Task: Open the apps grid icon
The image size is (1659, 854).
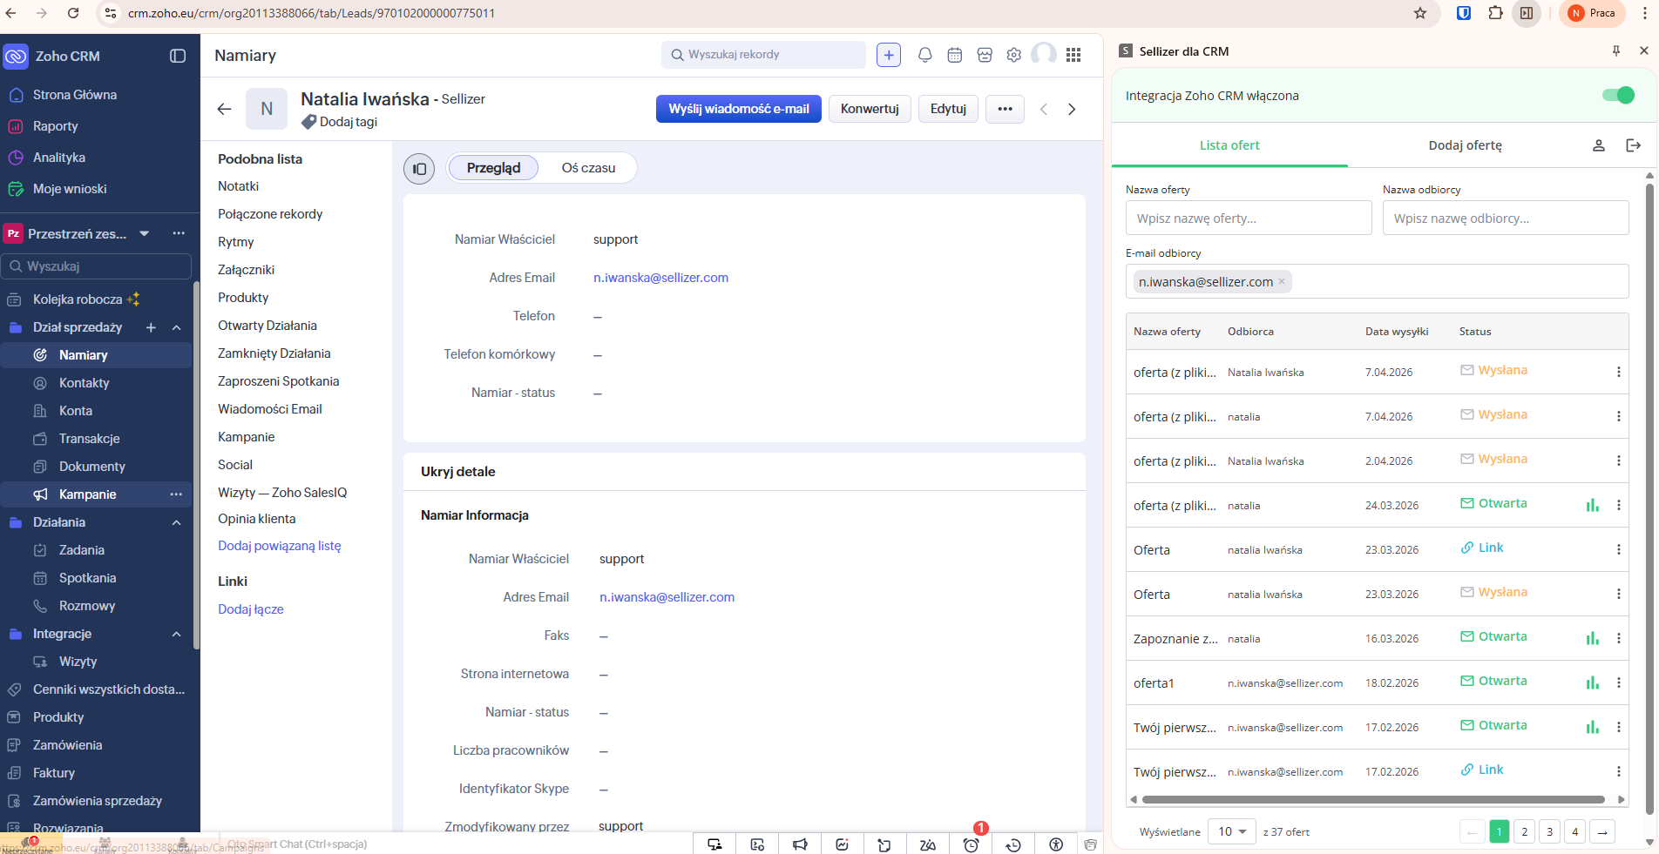Action: [1073, 55]
